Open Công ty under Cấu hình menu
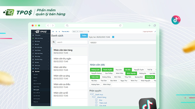 tap(35, 78)
